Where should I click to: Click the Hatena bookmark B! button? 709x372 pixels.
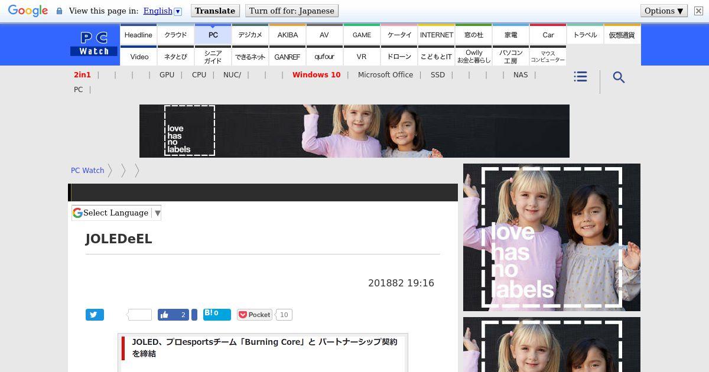point(217,314)
